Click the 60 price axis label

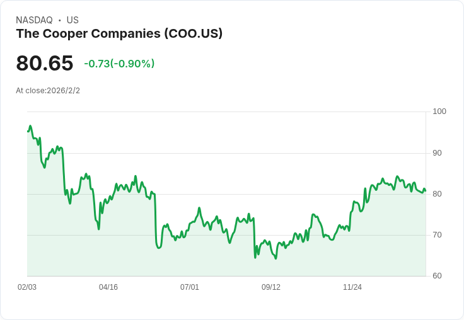pos(438,276)
